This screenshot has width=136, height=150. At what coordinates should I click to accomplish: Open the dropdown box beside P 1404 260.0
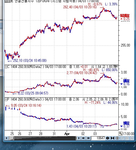[x=6, y=99]
